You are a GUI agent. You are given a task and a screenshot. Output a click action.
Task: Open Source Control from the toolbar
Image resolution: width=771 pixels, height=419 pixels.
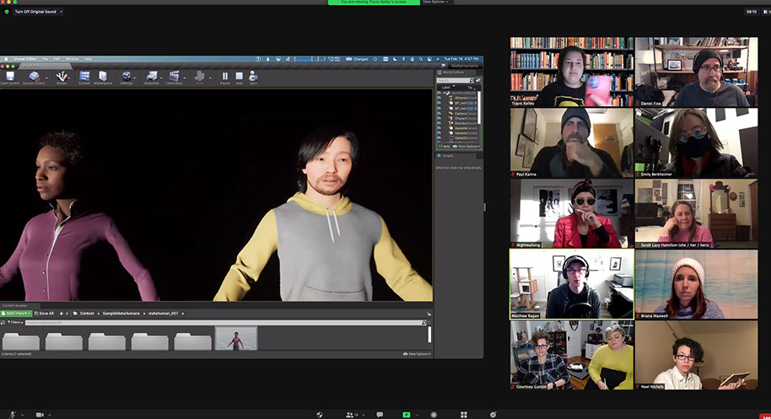point(34,78)
